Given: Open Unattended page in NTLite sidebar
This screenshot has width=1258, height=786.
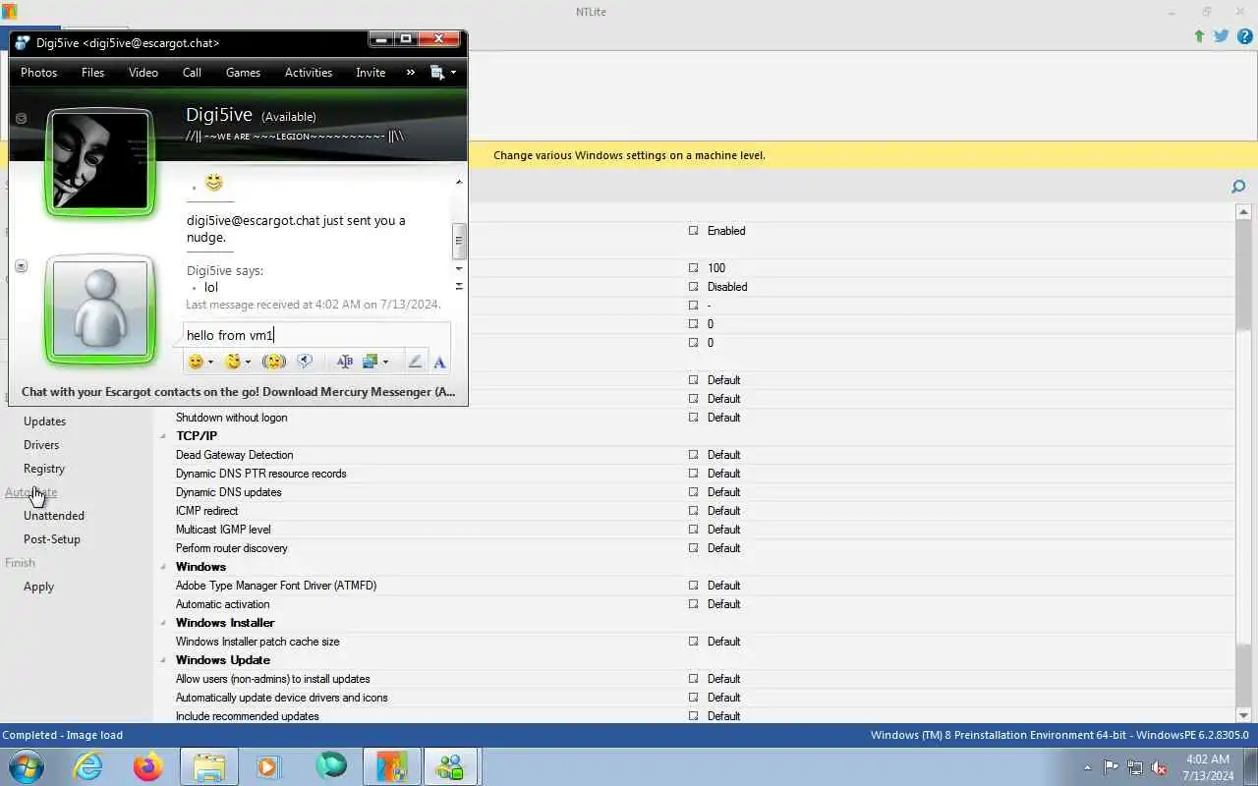Looking at the screenshot, I should [54, 516].
